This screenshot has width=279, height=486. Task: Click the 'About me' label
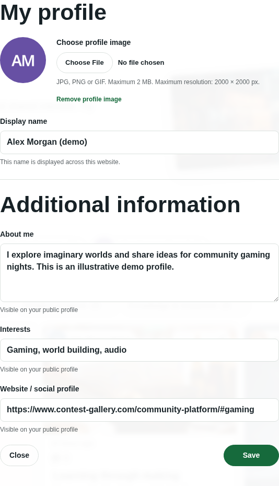pyautogui.click(x=17, y=234)
